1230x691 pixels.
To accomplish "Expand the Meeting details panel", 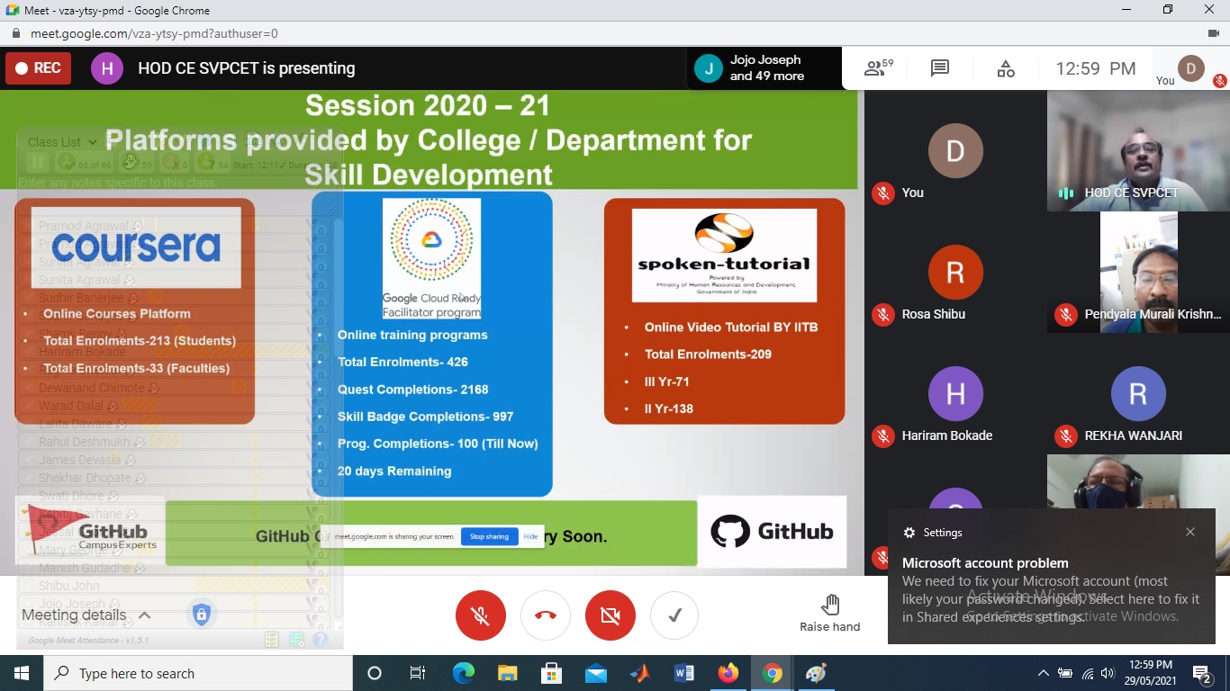I will coord(86,615).
